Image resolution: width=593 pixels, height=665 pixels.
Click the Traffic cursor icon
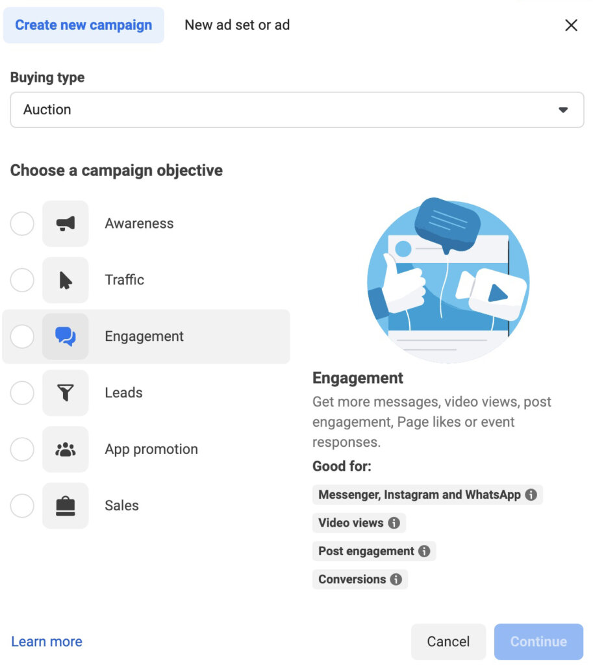click(x=65, y=280)
